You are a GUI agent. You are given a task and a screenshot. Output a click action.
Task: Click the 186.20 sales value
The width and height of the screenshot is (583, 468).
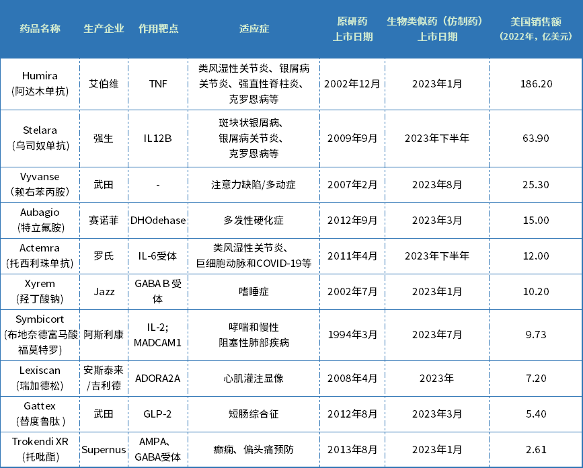[536, 83]
